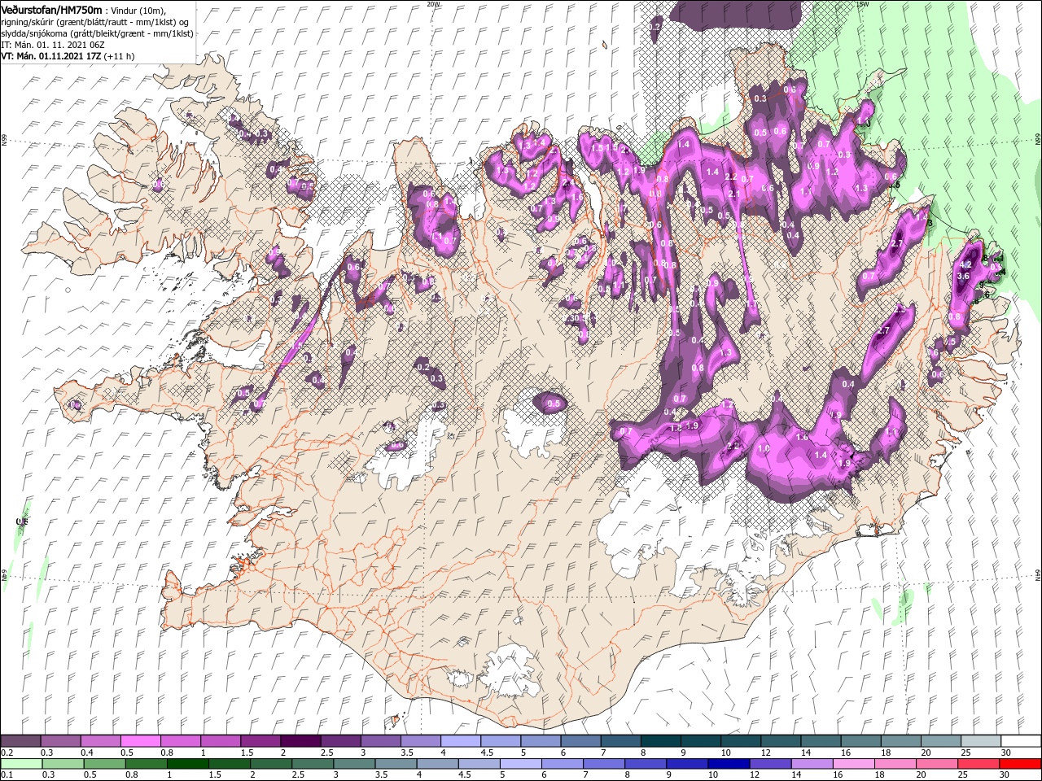This screenshot has height=781, width=1042.
Task: Choose top-row legend swatch starting at 12
Action: (780, 741)
